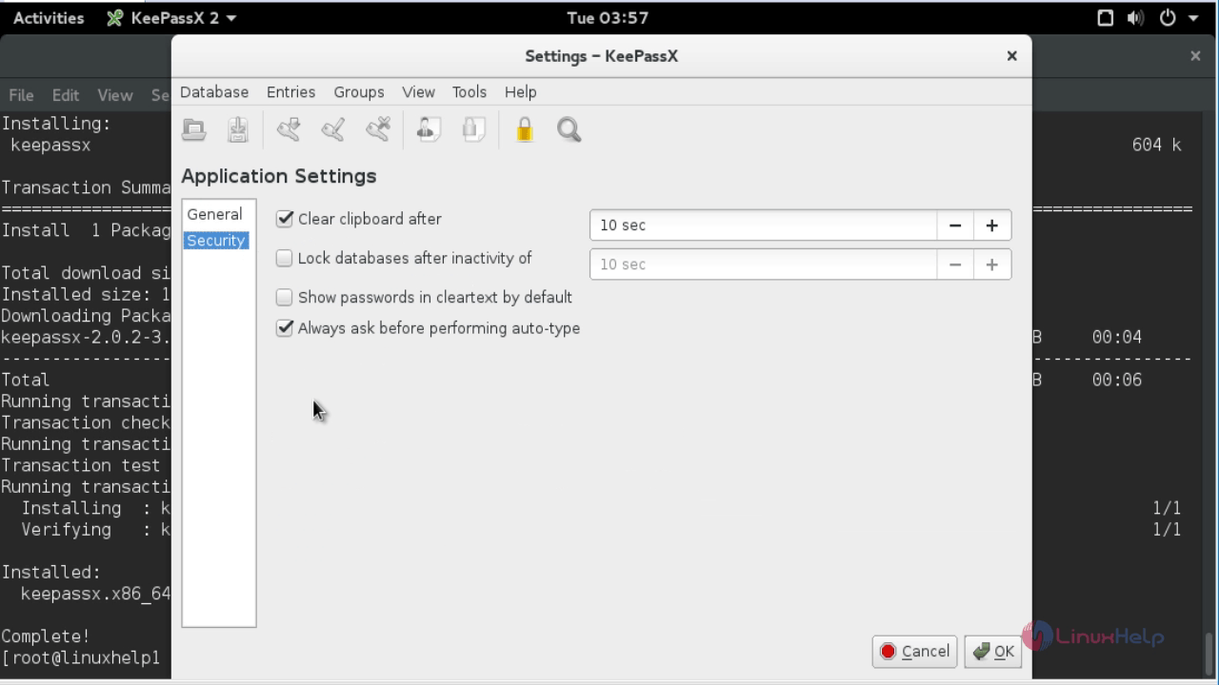Click the clear clipboard 10 sec field
The height and width of the screenshot is (685, 1219).
(763, 225)
